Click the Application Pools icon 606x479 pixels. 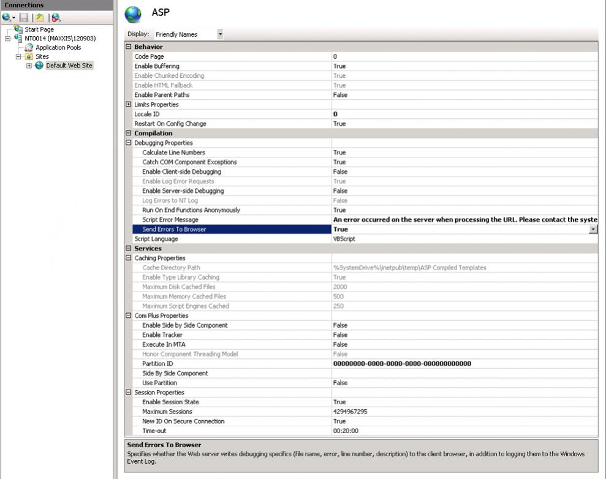pyautogui.click(x=29, y=47)
